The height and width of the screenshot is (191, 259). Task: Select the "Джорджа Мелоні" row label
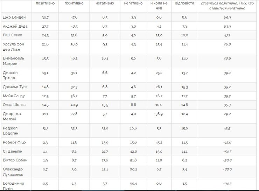[x=12, y=116]
